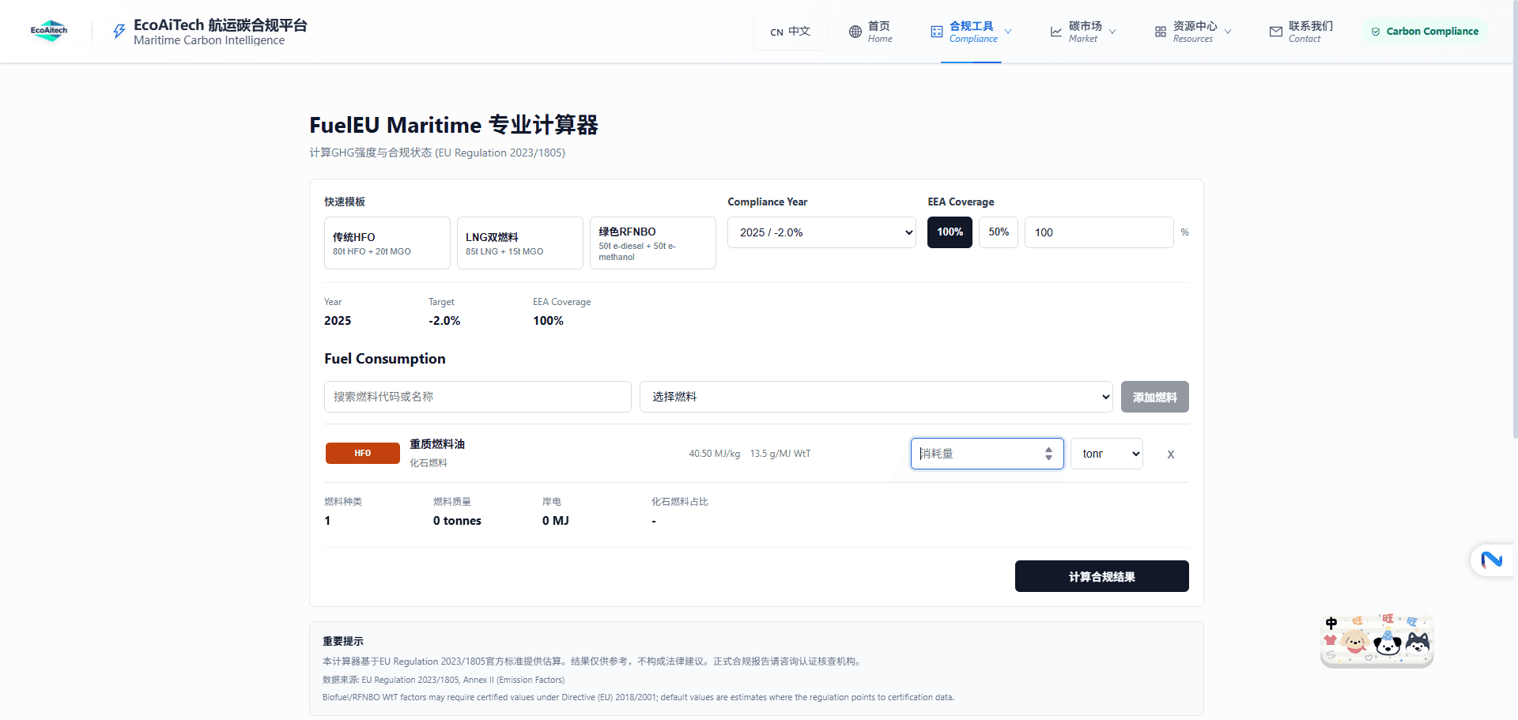Click the page vertical scrollbar
Screen dimensions: 1518x720
(x=1515, y=220)
